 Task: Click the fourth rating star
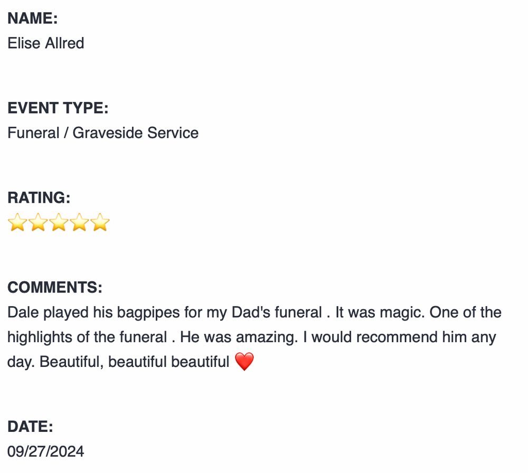(x=79, y=223)
